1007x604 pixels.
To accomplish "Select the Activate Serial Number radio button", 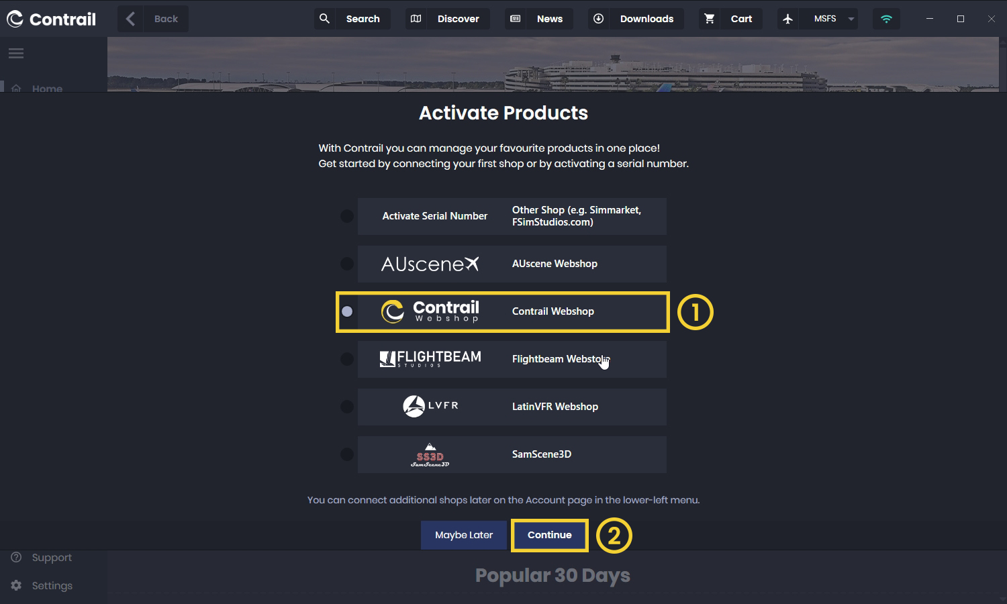I will click(347, 216).
